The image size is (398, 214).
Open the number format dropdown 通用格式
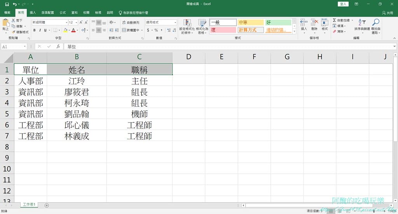(x=175, y=22)
